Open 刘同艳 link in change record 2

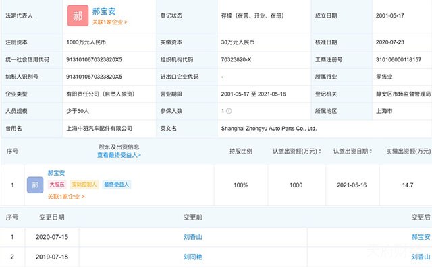[x=193, y=257]
